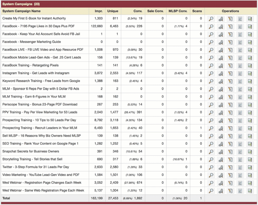Click impressions value 122,660
The height and width of the screenshot is (205, 258).
[x=97, y=26]
